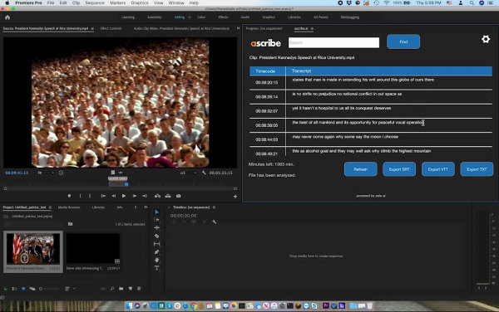Select the Slip tool

(156, 244)
